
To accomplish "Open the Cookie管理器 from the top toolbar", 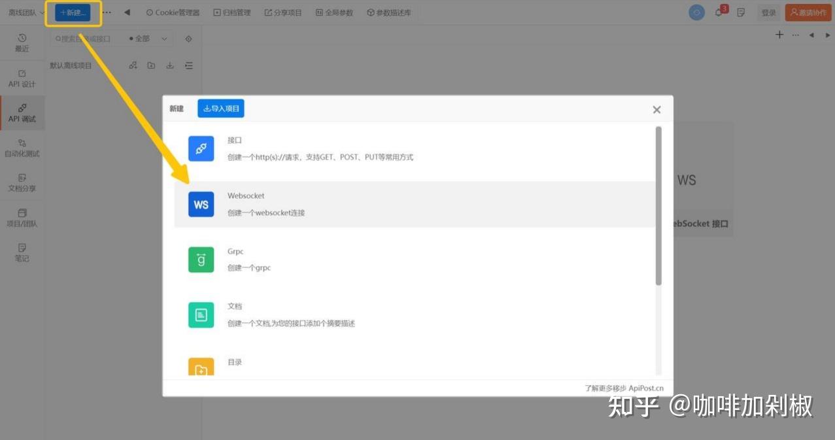I will (x=172, y=12).
